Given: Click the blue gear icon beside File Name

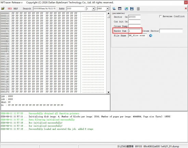Looking at the screenshot, I should click(x=151, y=35).
